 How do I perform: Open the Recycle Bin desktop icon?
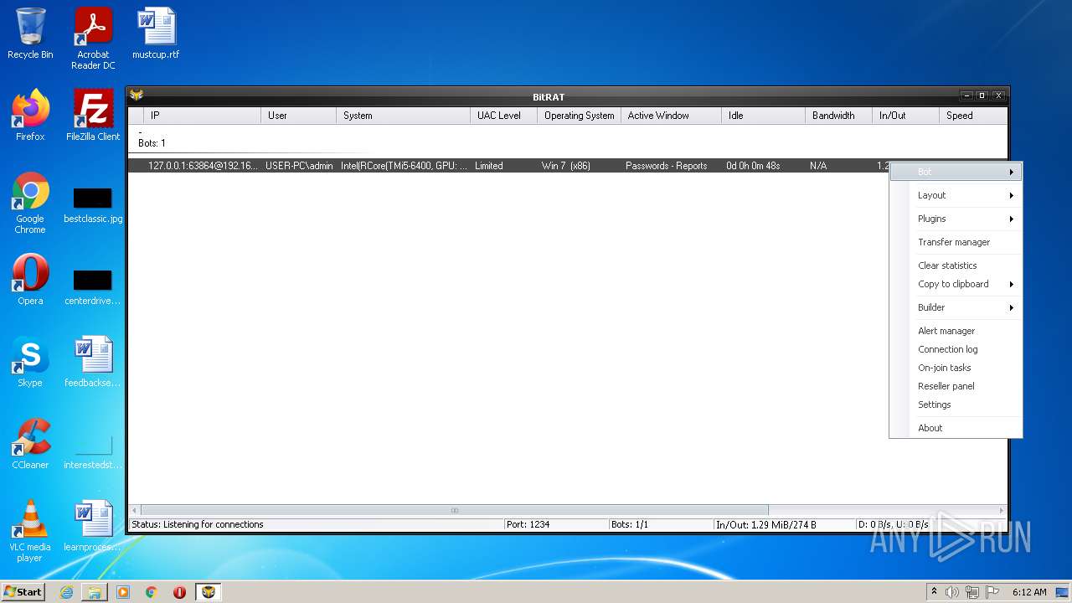click(30, 33)
